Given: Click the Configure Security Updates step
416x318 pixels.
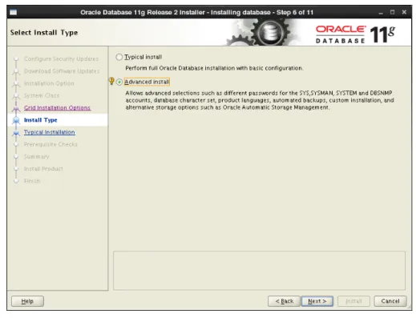Looking at the screenshot, I should [x=61, y=58].
